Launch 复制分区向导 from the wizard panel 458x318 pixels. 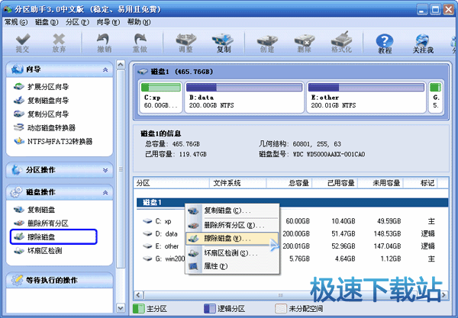point(41,114)
